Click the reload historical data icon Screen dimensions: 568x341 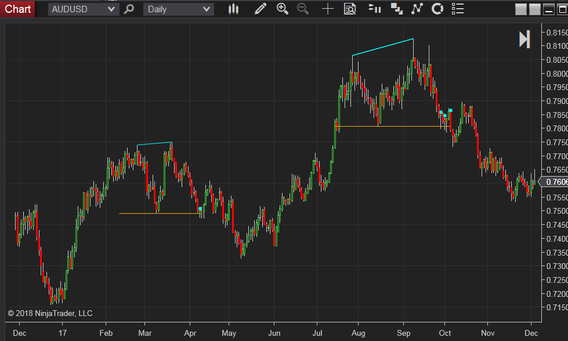click(x=437, y=9)
